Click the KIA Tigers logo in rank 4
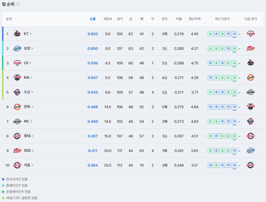Viewport: 266px width, 202px height. tap(17, 78)
